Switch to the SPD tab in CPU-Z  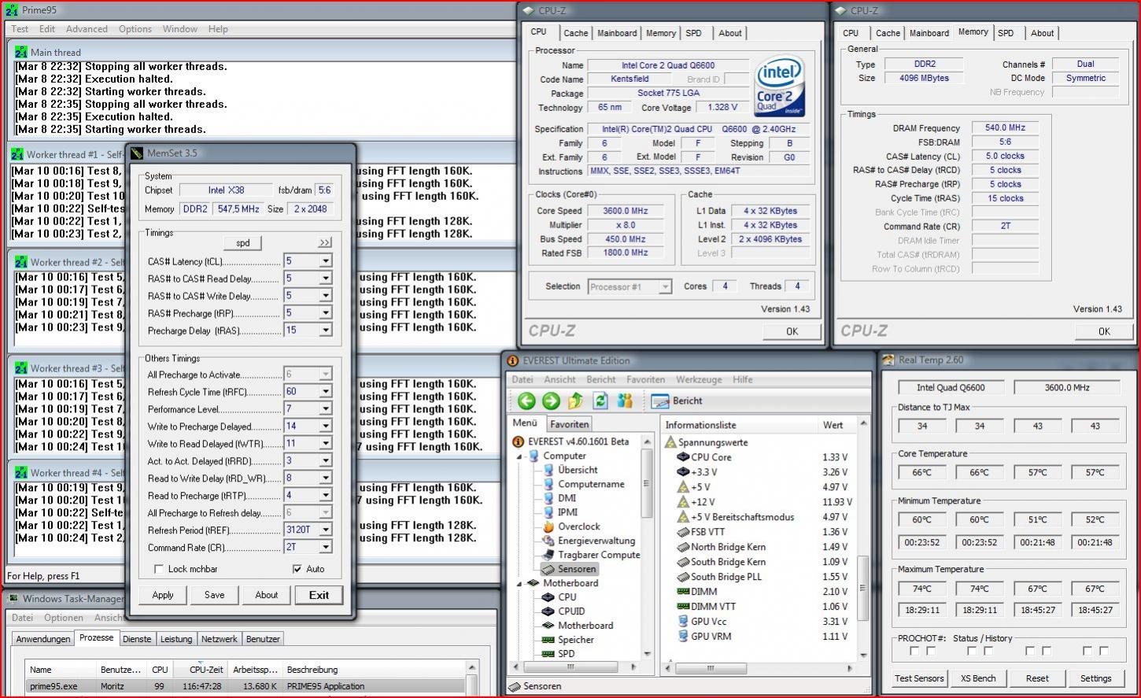693,33
